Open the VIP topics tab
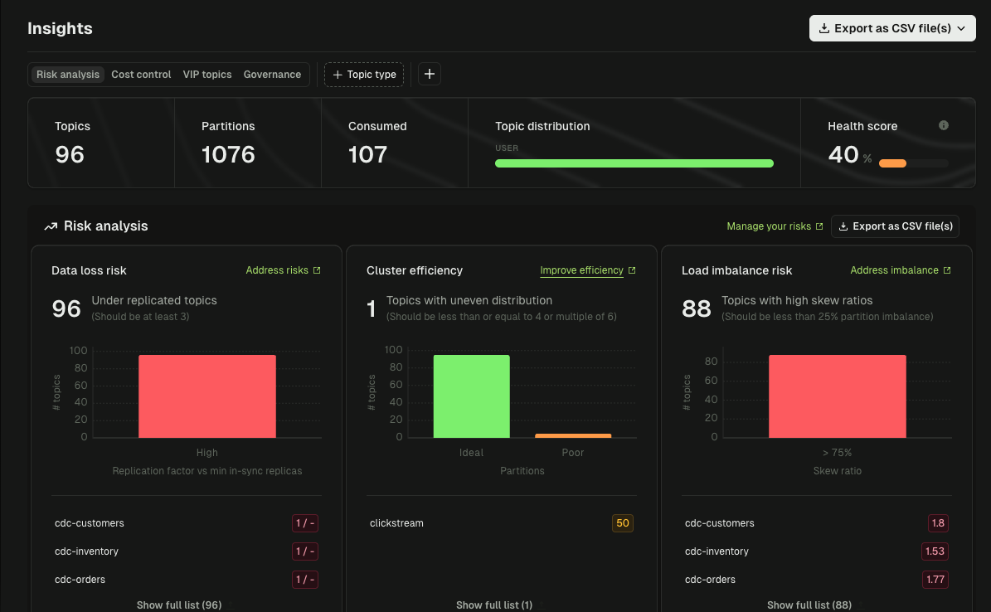The image size is (991, 612). click(207, 74)
